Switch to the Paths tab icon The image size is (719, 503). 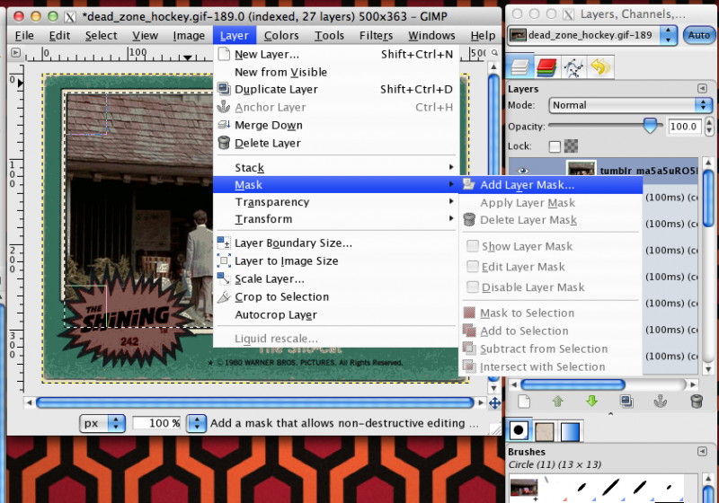tap(573, 67)
